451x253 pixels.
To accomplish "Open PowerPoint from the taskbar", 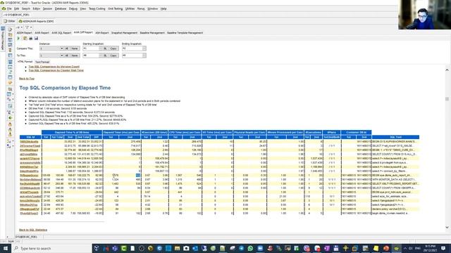I will (386, 248).
